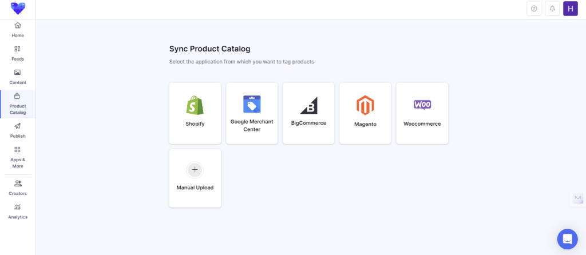586x255 pixels.
Task: Select Google Merchant Center card
Action: click(x=252, y=113)
